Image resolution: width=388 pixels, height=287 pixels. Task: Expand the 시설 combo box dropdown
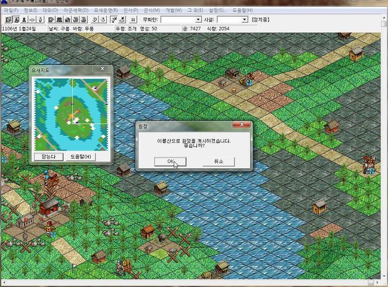tap(245, 19)
